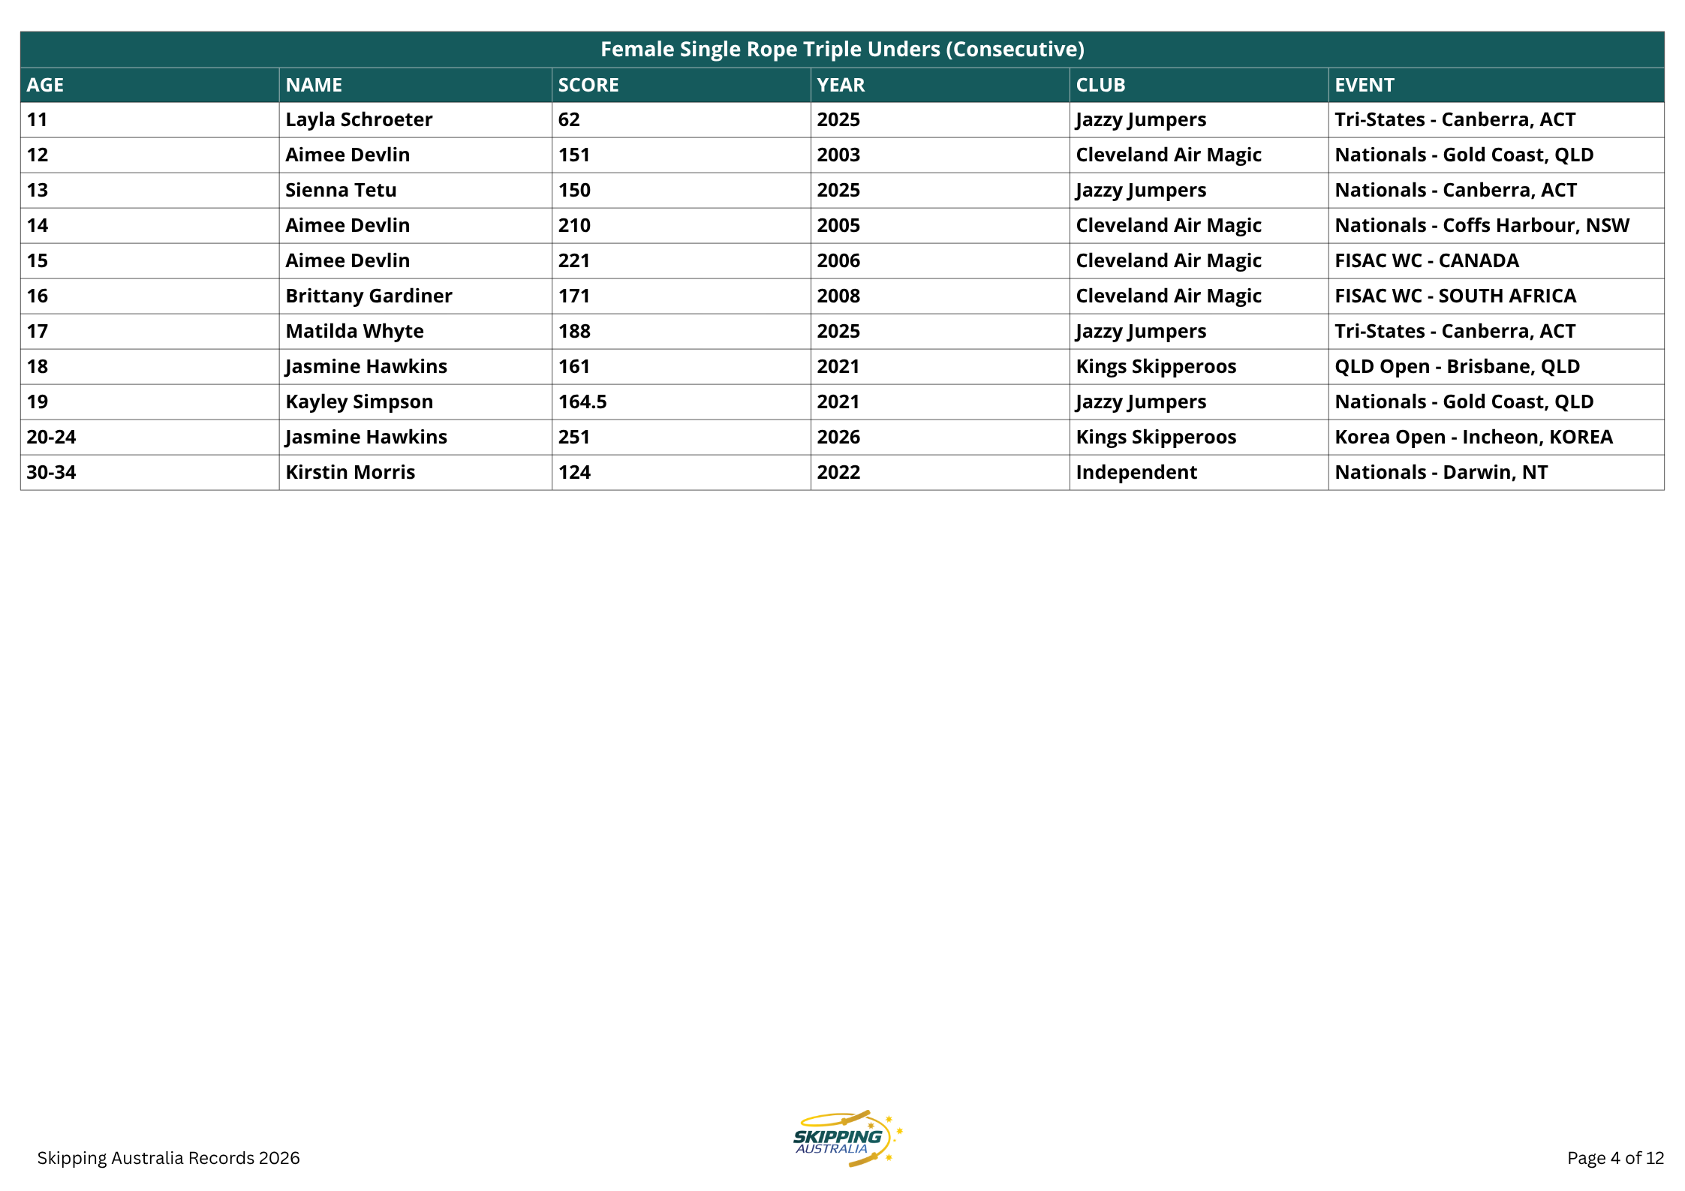Select the score 188
This screenshot has height=1191, width=1685.
pyautogui.click(x=574, y=332)
